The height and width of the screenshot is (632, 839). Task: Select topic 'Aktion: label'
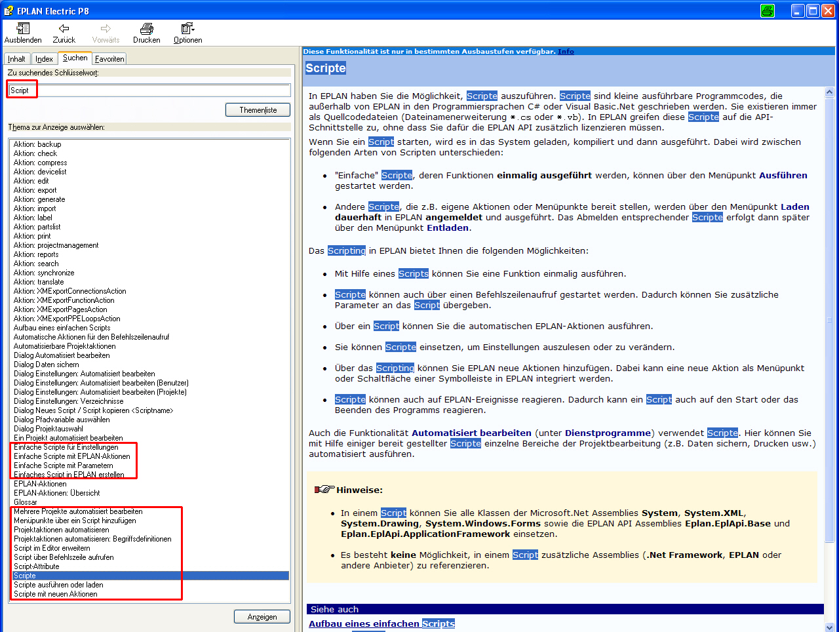pyautogui.click(x=33, y=218)
